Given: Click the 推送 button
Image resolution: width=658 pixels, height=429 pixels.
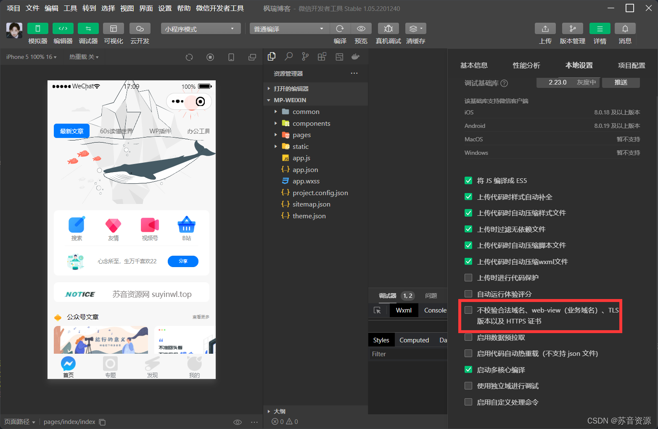Looking at the screenshot, I should (621, 82).
